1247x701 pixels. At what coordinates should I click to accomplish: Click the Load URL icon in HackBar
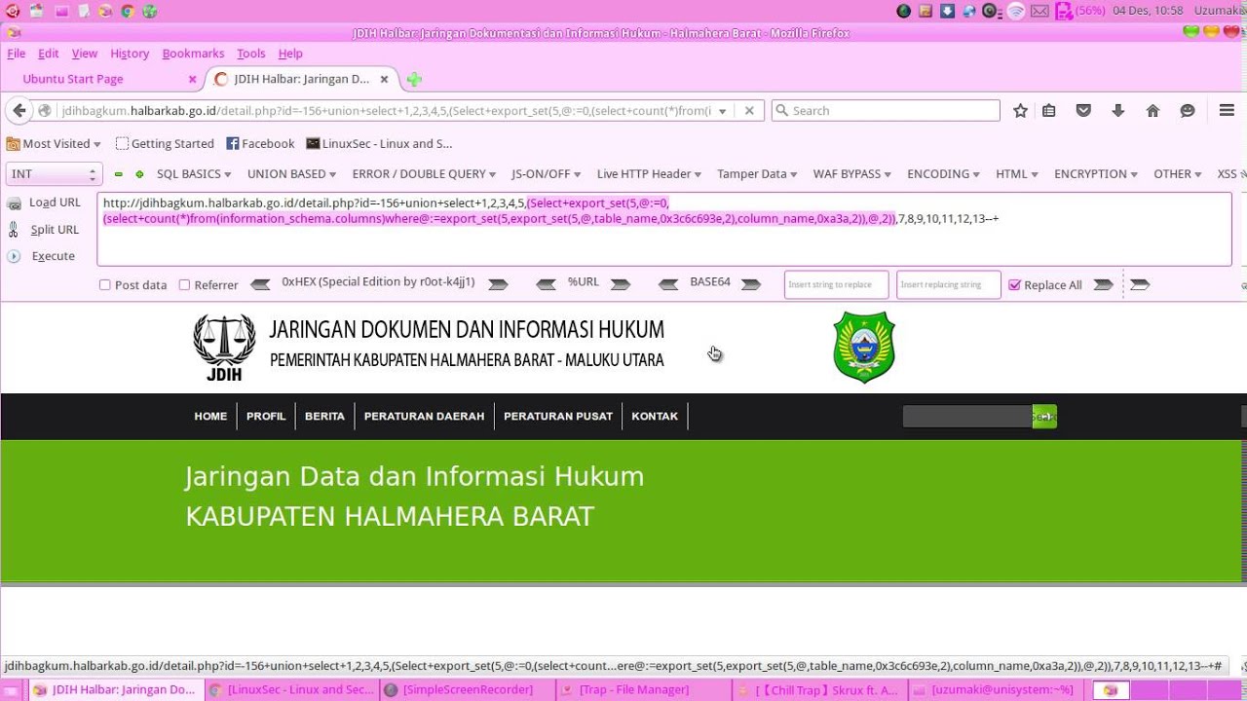click(x=14, y=203)
